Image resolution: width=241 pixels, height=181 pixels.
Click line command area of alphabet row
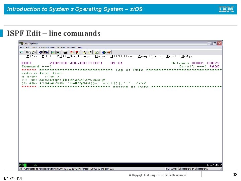(x=29, y=80)
